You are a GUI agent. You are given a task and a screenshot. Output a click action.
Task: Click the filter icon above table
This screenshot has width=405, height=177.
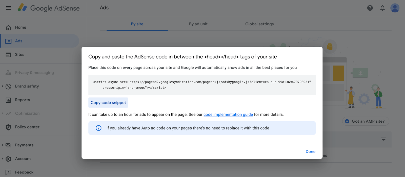pos(383,139)
